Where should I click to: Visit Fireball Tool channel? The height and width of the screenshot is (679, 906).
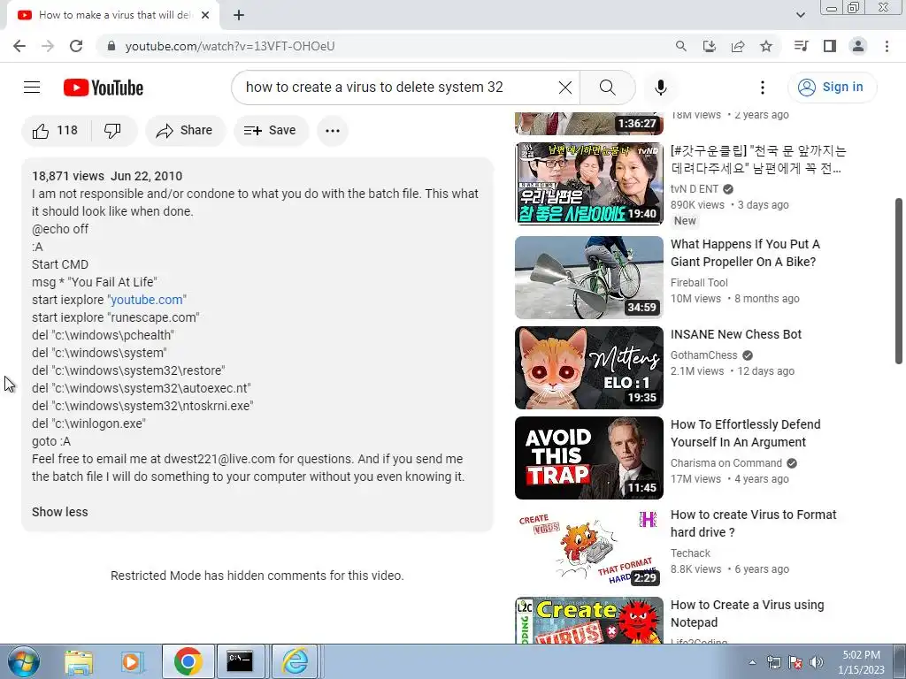click(699, 282)
